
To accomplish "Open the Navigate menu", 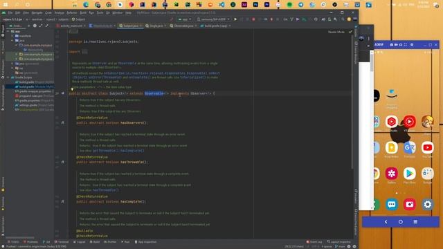I will [37, 12].
